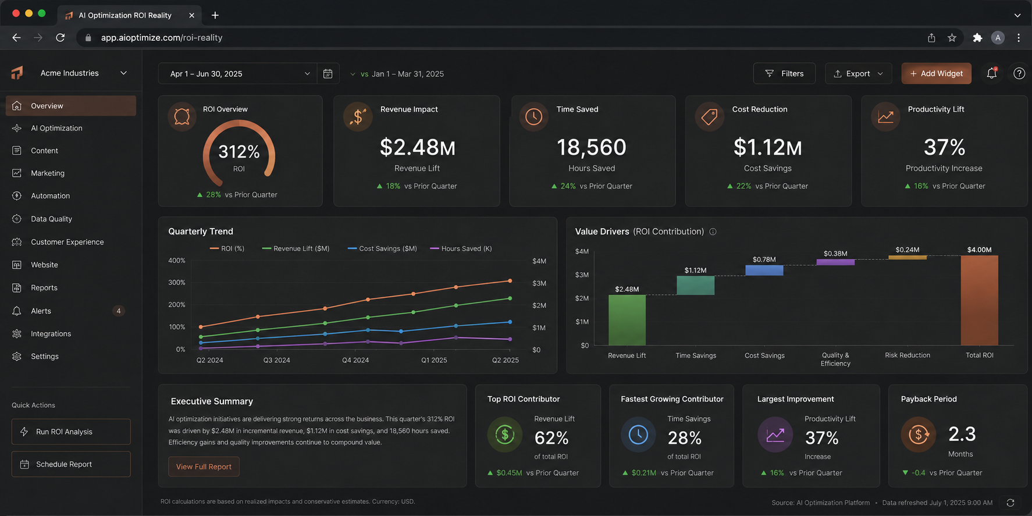This screenshot has width=1032, height=516.
Task: Click the Add Widget button
Action: tap(937, 73)
